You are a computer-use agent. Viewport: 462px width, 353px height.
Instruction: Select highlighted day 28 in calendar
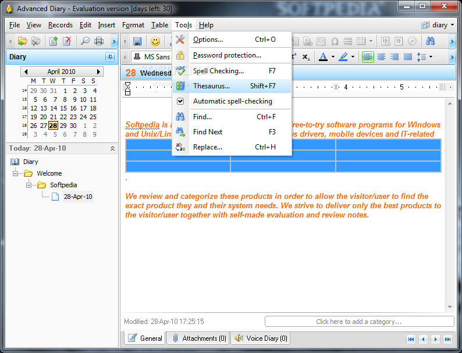point(53,126)
